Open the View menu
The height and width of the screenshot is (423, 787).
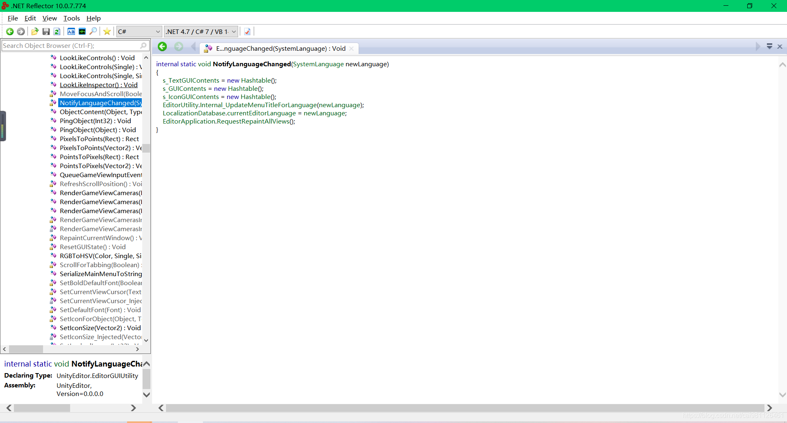pyautogui.click(x=50, y=18)
